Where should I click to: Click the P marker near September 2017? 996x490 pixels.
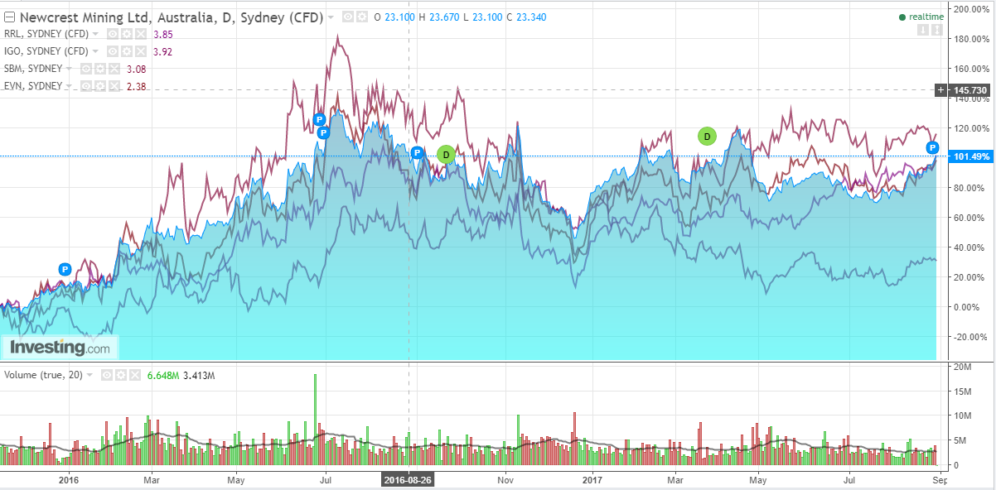(x=932, y=148)
